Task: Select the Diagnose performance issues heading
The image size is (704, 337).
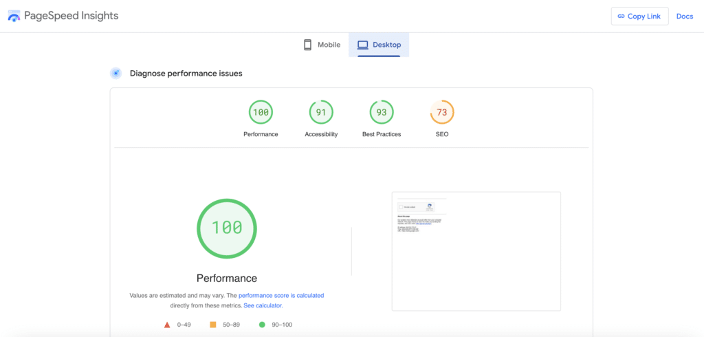Action: pos(186,73)
